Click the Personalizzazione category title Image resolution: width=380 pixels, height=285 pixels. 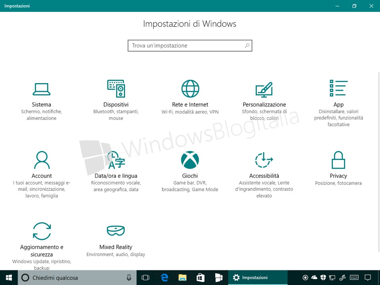(x=264, y=104)
